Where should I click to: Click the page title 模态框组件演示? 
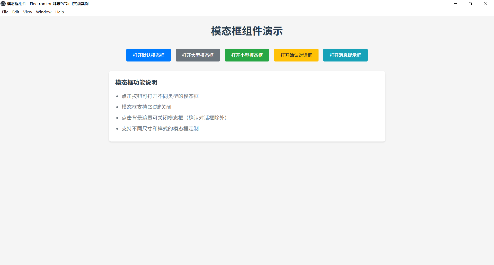tap(247, 31)
